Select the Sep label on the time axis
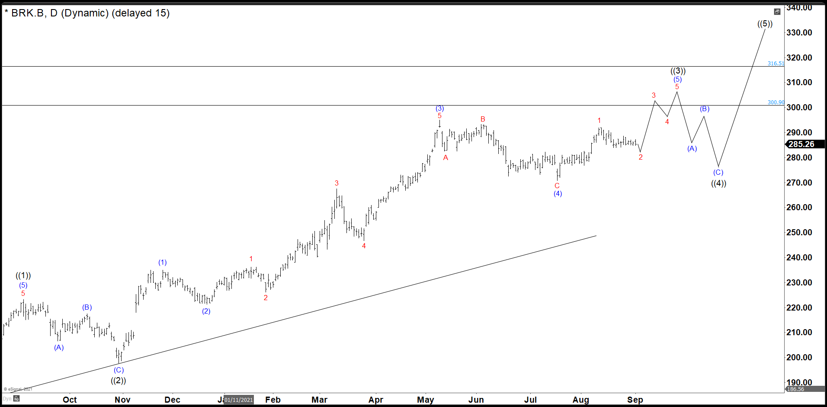The width and height of the screenshot is (827, 407). click(635, 400)
